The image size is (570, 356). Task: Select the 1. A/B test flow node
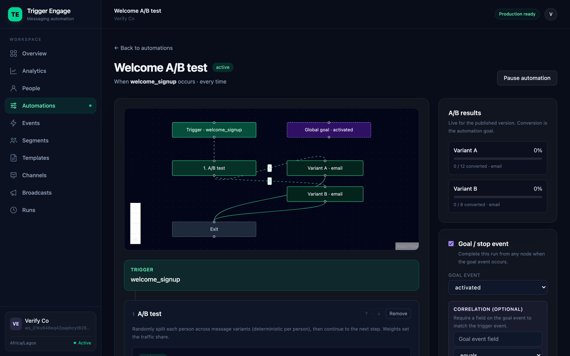(x=214, y=168)
